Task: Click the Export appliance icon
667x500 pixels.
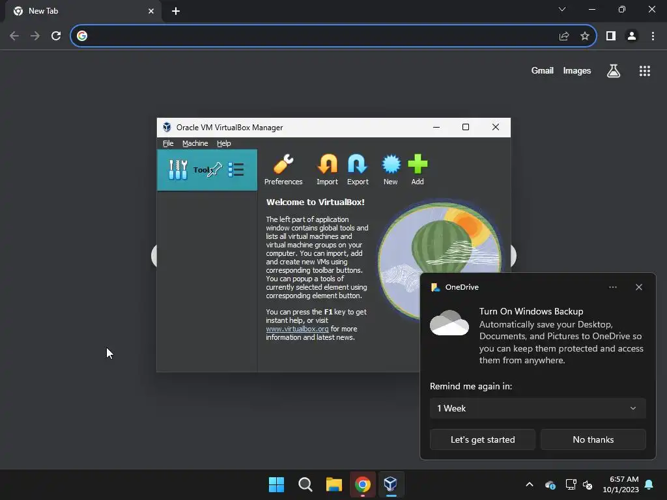Action: [358, 164]
